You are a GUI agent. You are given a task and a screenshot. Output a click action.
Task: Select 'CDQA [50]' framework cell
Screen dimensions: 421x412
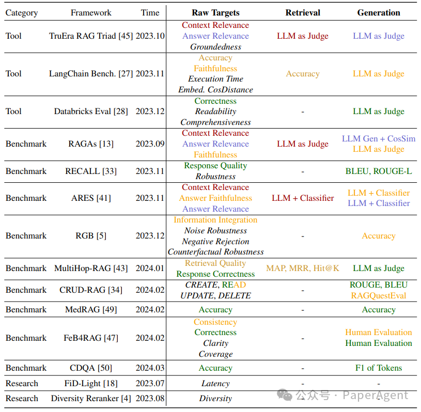[91, 368]
